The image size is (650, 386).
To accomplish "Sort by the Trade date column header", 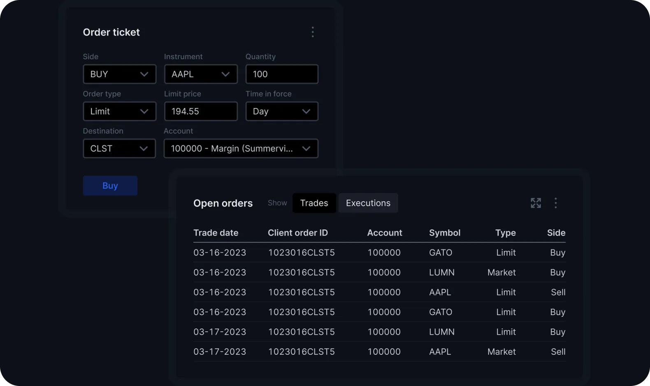I will coord(216,233).
